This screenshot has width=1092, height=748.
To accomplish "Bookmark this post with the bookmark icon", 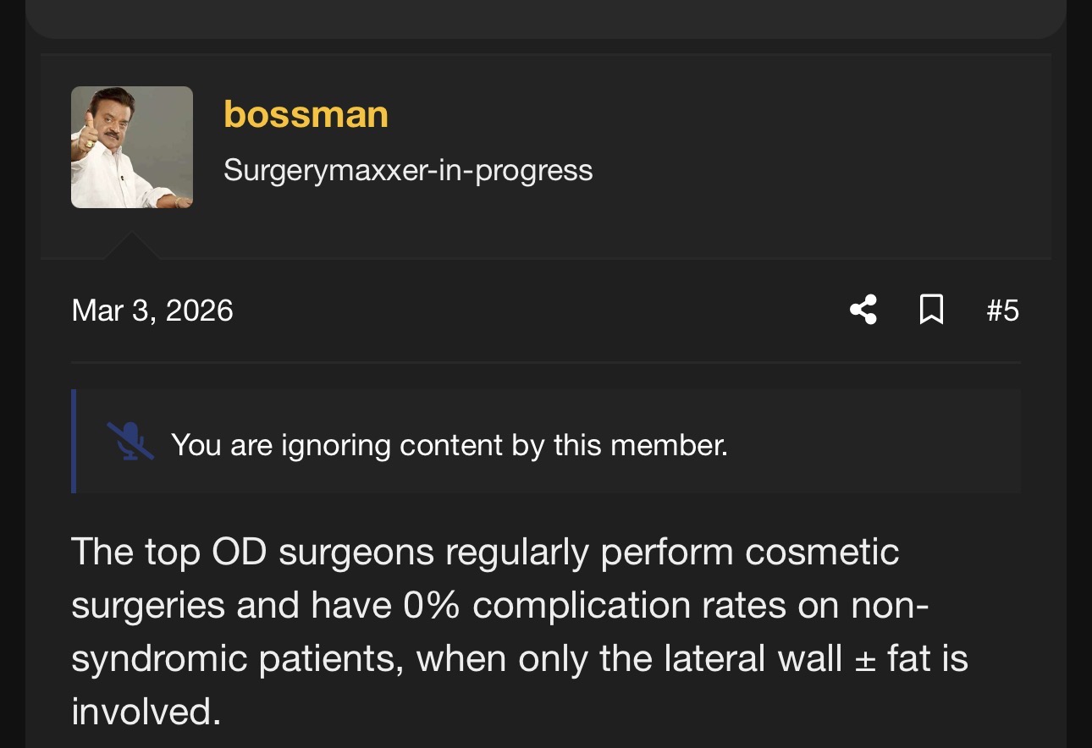I will pyautogui.click(x=931, y=310).
